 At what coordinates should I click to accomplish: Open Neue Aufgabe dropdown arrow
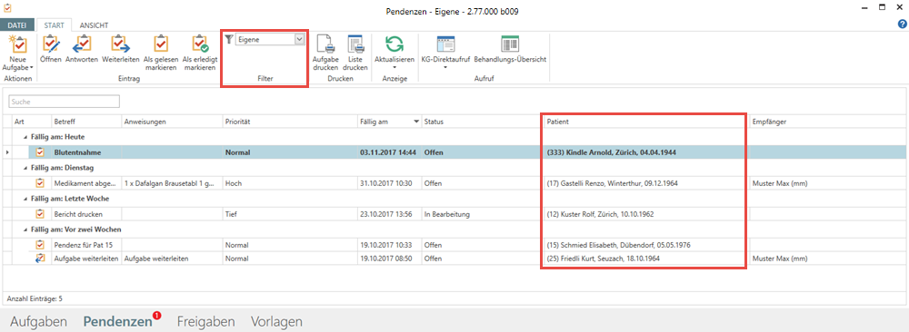pos(31,68)
